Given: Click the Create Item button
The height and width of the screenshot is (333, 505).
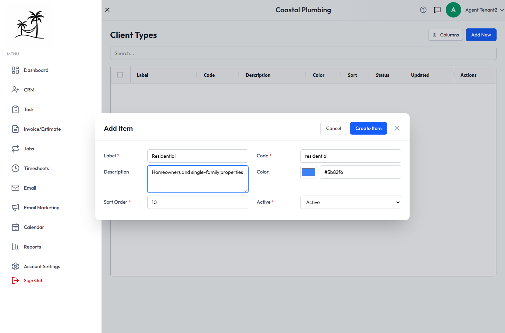Looking at the screenshot, I should pyautogui.click(x=369, y=128).
